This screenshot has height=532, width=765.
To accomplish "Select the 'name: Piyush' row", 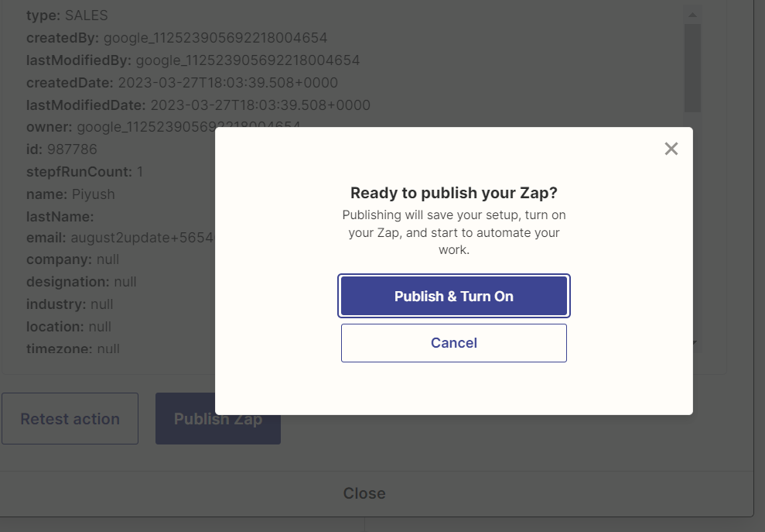I will pos(70,194).
